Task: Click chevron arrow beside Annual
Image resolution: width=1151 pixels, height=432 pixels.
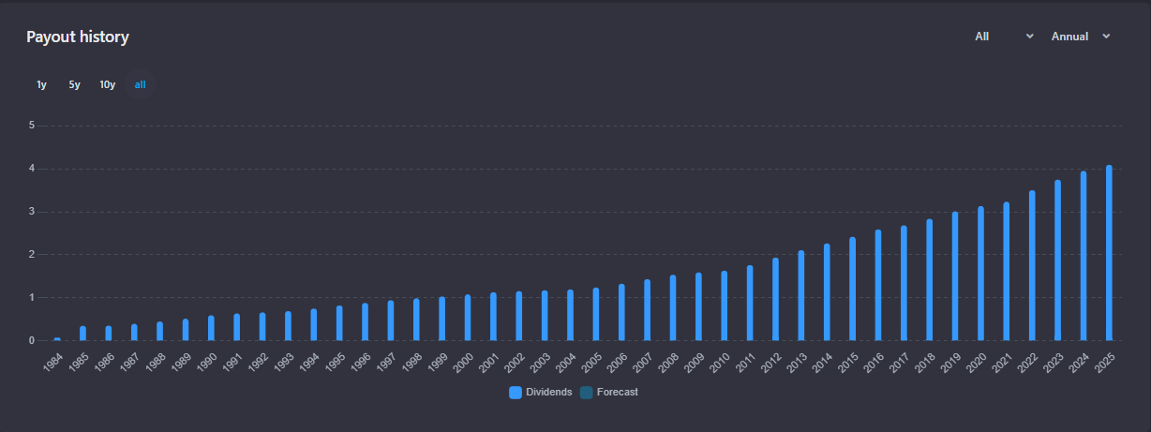Action: click(x=1107, y=37)
